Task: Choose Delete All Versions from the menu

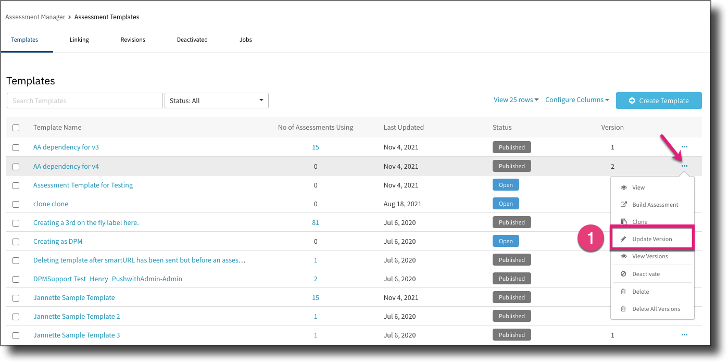Action: pyautogui.click(x=655, y=308)
